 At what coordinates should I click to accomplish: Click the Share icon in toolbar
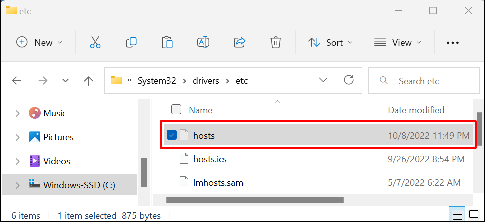239,43
